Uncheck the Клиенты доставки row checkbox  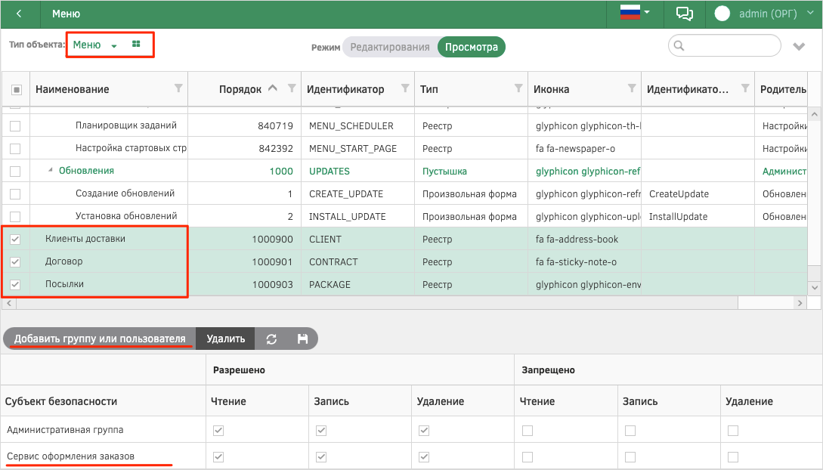(x=15, y=240)
